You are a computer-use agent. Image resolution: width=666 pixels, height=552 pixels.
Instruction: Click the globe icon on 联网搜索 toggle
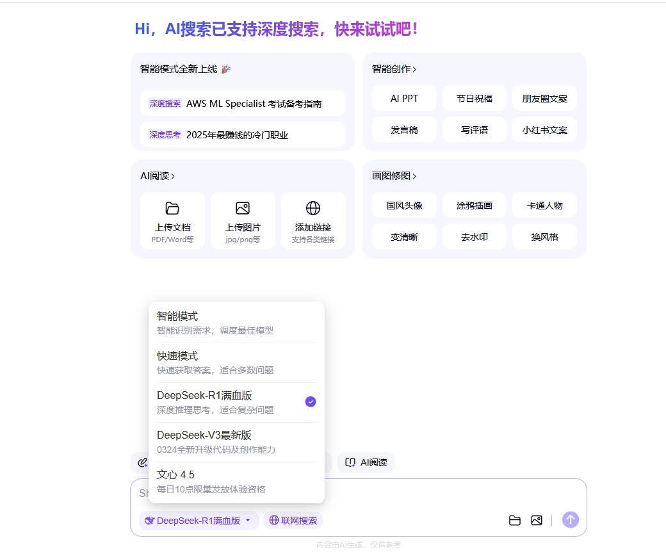pyautogui.click(x=274, y=520)
